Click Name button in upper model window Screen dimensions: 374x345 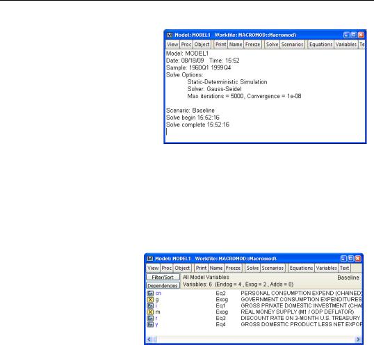click(236, 45)
